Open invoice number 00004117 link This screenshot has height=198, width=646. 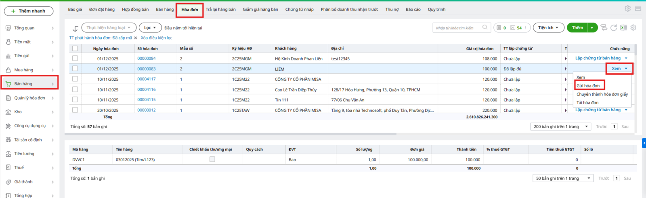click(x=146, y=79)
